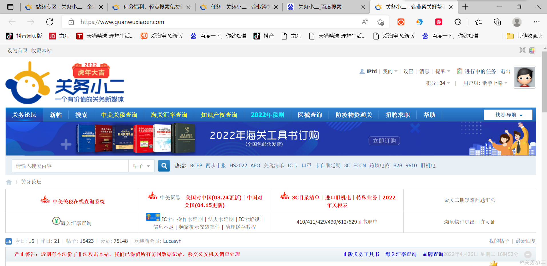Viewport: 547px width, 266px height.
Task: Click the RCEP hot search link
Action: tap(196, 166)
